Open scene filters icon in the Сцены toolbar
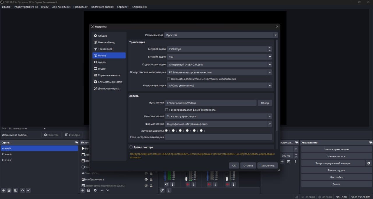Image resolution: width=373 pixels, height=199 pixels. 16,190
